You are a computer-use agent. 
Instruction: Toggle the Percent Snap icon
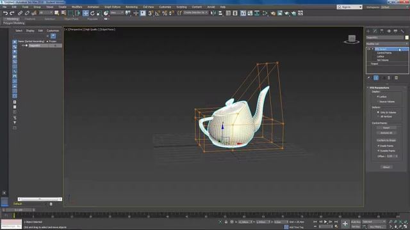(165, 13)
